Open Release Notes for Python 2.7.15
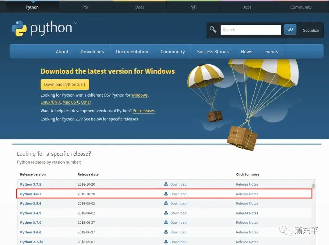The height and width of the screenshot is (245, 329). click(247, 242)
